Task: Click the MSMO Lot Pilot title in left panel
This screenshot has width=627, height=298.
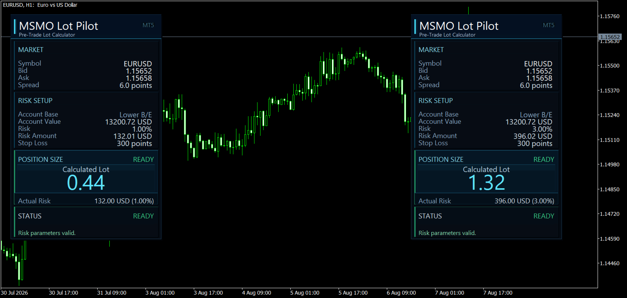Action: click(58, 26)
